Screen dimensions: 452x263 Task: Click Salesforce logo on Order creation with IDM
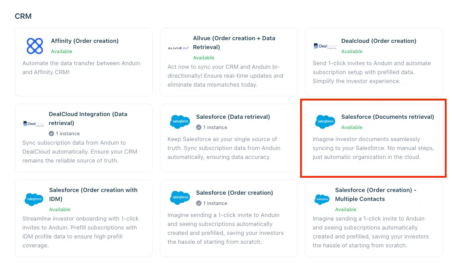pos(34,199)
